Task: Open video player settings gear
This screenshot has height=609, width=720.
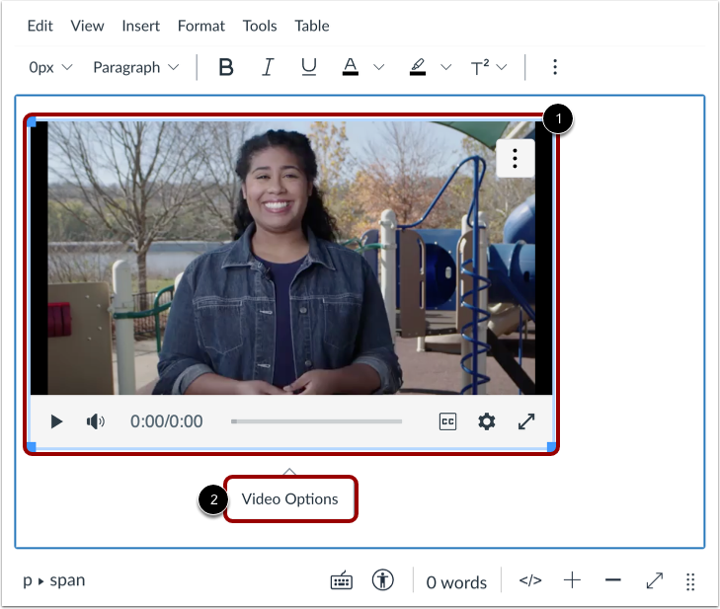Action: 487,421
